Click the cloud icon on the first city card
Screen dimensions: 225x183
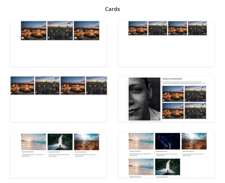click(22, 37)
